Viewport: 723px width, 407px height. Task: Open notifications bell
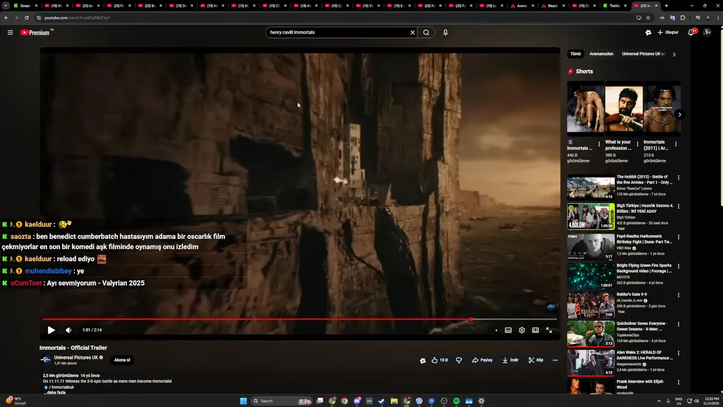(691, 32)
